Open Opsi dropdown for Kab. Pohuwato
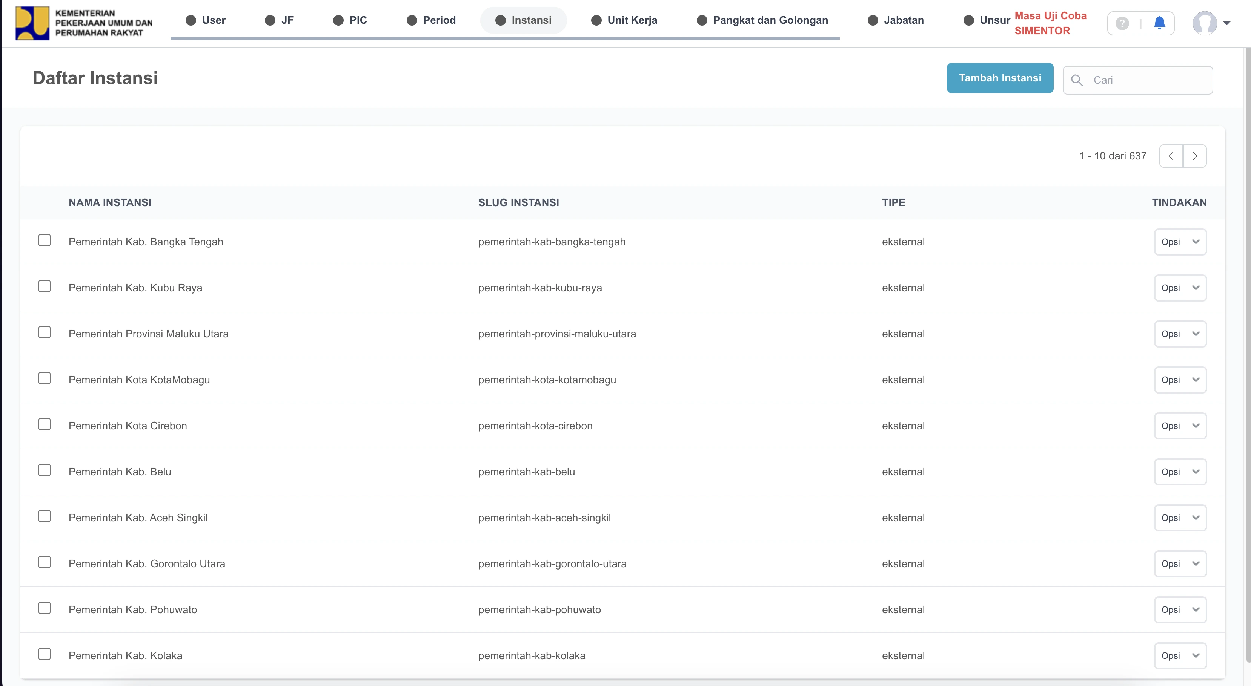 1180,610
